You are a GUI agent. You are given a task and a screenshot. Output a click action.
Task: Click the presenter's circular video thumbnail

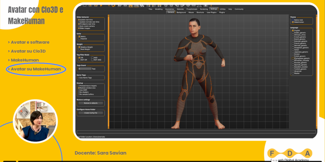coord(36,122)
